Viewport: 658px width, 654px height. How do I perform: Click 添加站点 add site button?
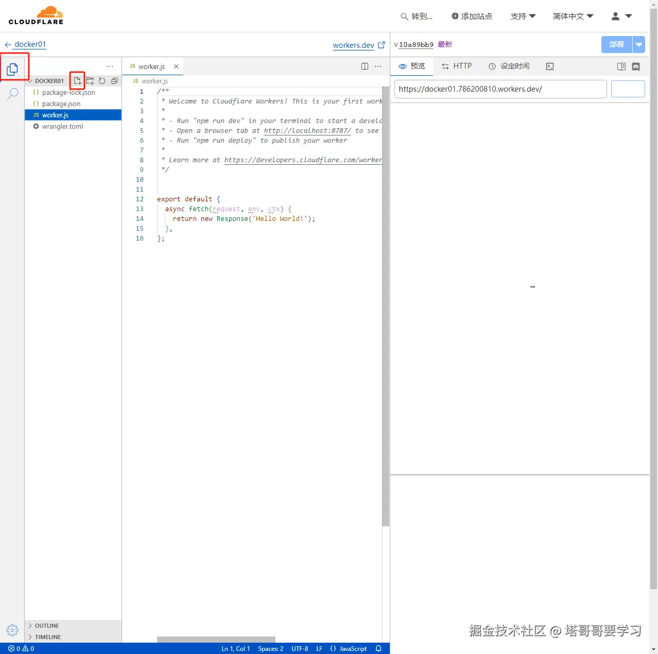coord(472,16)
